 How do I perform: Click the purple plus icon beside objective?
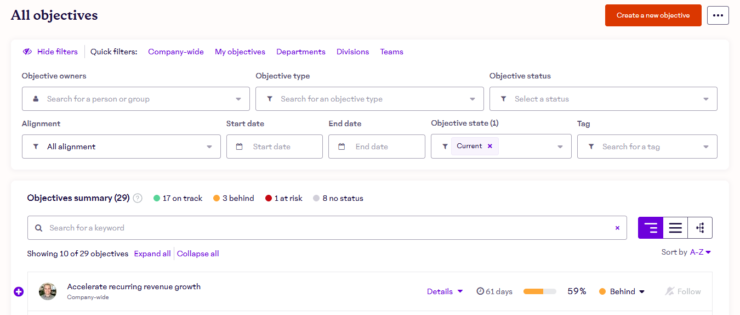pyautogui.click(x=19, y=291)
